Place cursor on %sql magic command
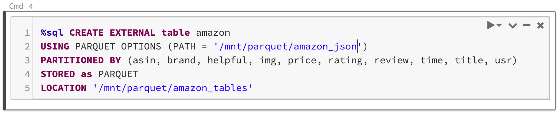The image size is (559, 115). click(x=52, y=33)
